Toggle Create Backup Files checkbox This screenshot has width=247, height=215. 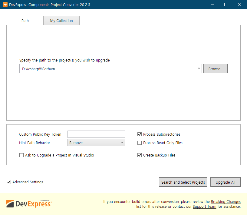pyautogui.click(x=140, y=155)
